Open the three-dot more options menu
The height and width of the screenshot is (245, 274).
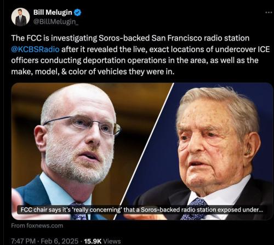click(x=269, y=13)
